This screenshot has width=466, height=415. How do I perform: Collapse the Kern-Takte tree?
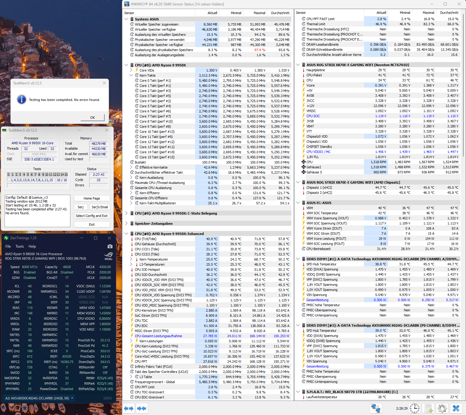(131, 75)
